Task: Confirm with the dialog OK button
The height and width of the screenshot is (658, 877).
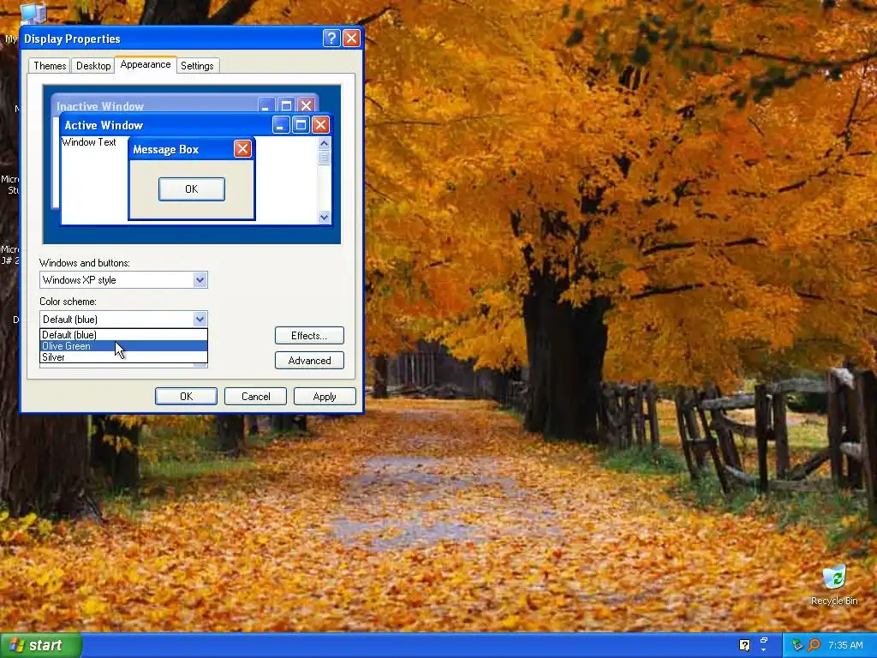Action: (x=186, y=396)
